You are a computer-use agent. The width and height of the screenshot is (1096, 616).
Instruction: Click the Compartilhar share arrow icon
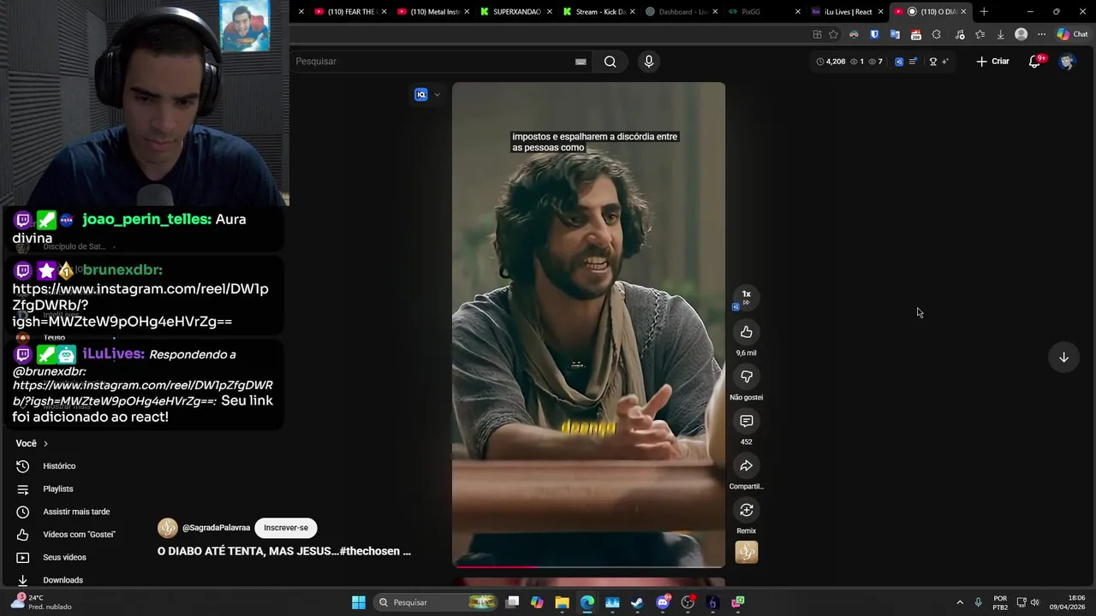(746, 465)
